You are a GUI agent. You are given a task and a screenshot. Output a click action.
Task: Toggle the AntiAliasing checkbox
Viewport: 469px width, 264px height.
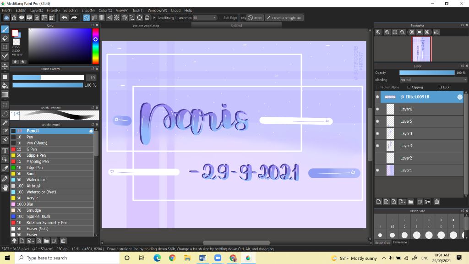click(155, 18)
